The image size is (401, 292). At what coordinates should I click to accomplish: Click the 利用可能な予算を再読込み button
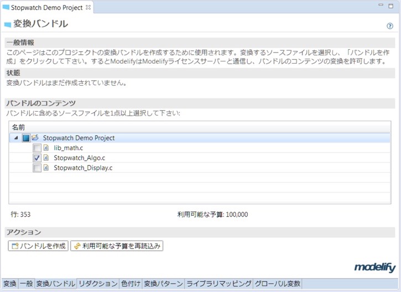pos(117,246)
